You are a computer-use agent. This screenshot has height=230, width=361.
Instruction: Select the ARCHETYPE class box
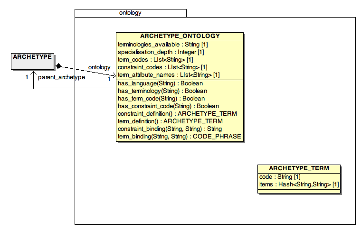click(32, 61)
